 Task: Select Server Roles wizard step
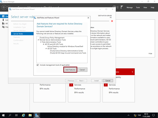[x=22, y=34]
